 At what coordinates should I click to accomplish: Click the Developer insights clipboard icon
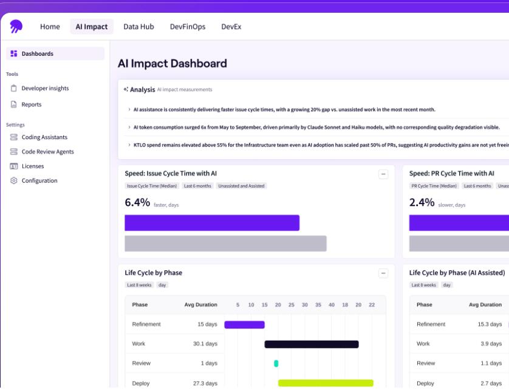click(13, 88)
